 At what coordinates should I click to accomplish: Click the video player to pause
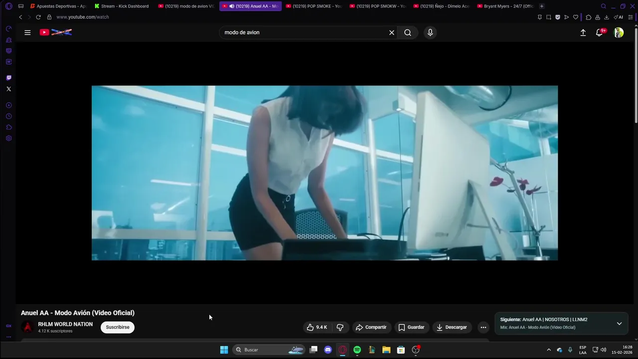(x=324, y=173)
